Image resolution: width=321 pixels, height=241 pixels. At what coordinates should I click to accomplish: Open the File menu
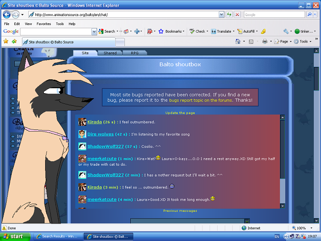coord(7,24)
